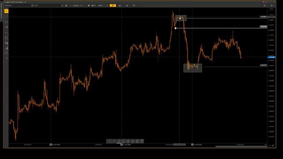
Task: Click the white anchor dot on the horizontal line
Action: (176, 28)
